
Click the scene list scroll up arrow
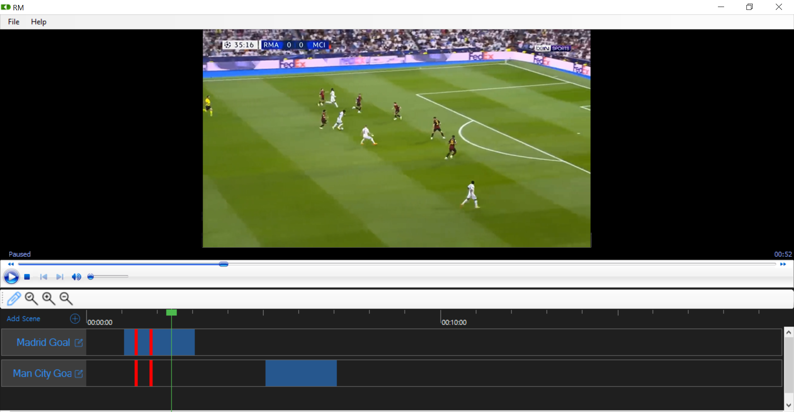[x=789, y=332]
